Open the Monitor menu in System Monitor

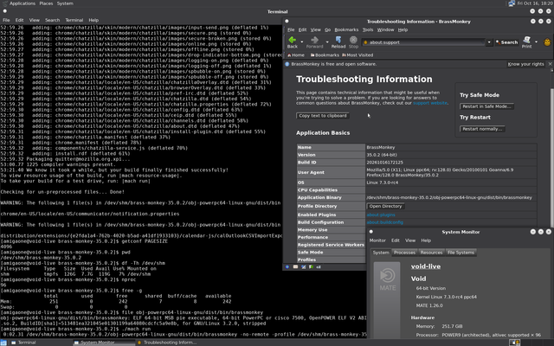377,240
